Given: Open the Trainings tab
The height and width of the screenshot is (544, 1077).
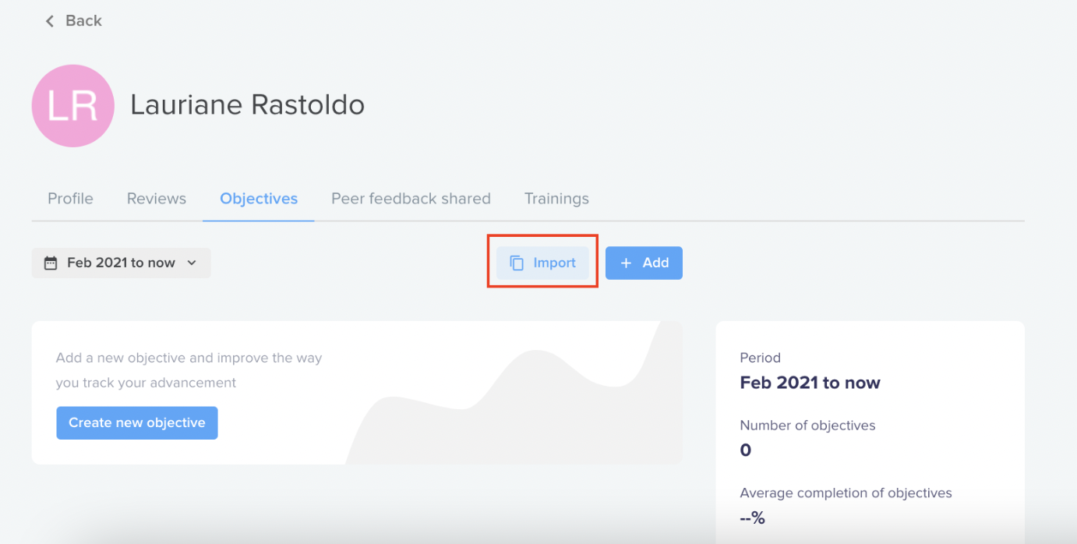Looking at the screenshot, I should click(556, 199).
